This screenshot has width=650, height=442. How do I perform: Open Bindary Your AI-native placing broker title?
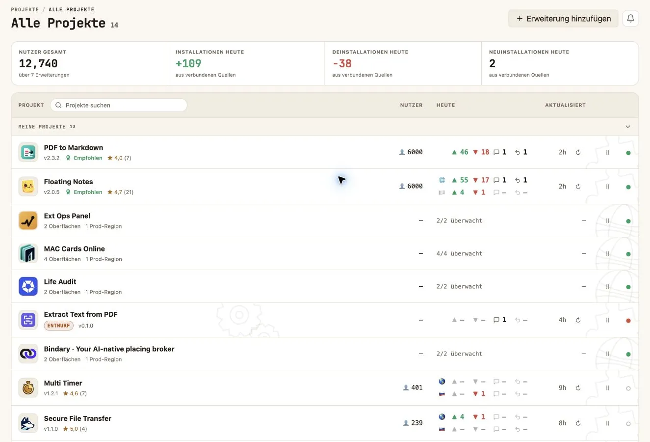[109, 349]
